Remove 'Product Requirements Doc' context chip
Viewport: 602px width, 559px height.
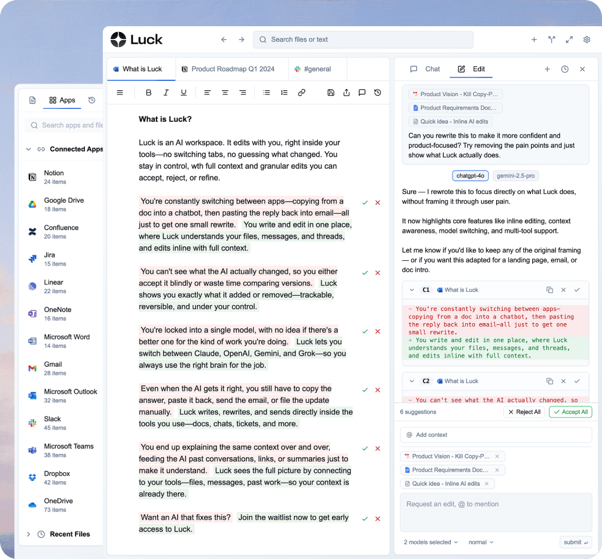(x=497, y=470)
